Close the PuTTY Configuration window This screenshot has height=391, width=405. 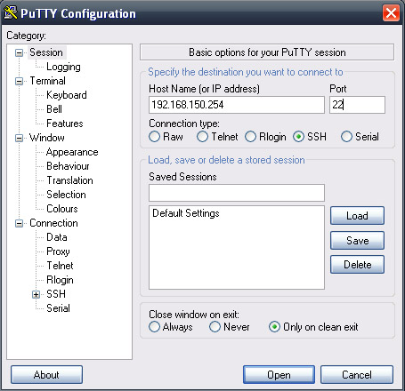[x=391, y=13]
